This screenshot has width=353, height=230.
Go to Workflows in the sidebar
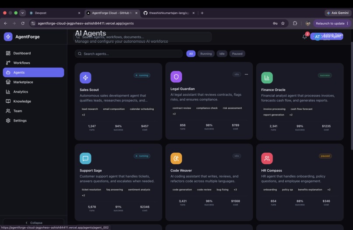(33, 63)
